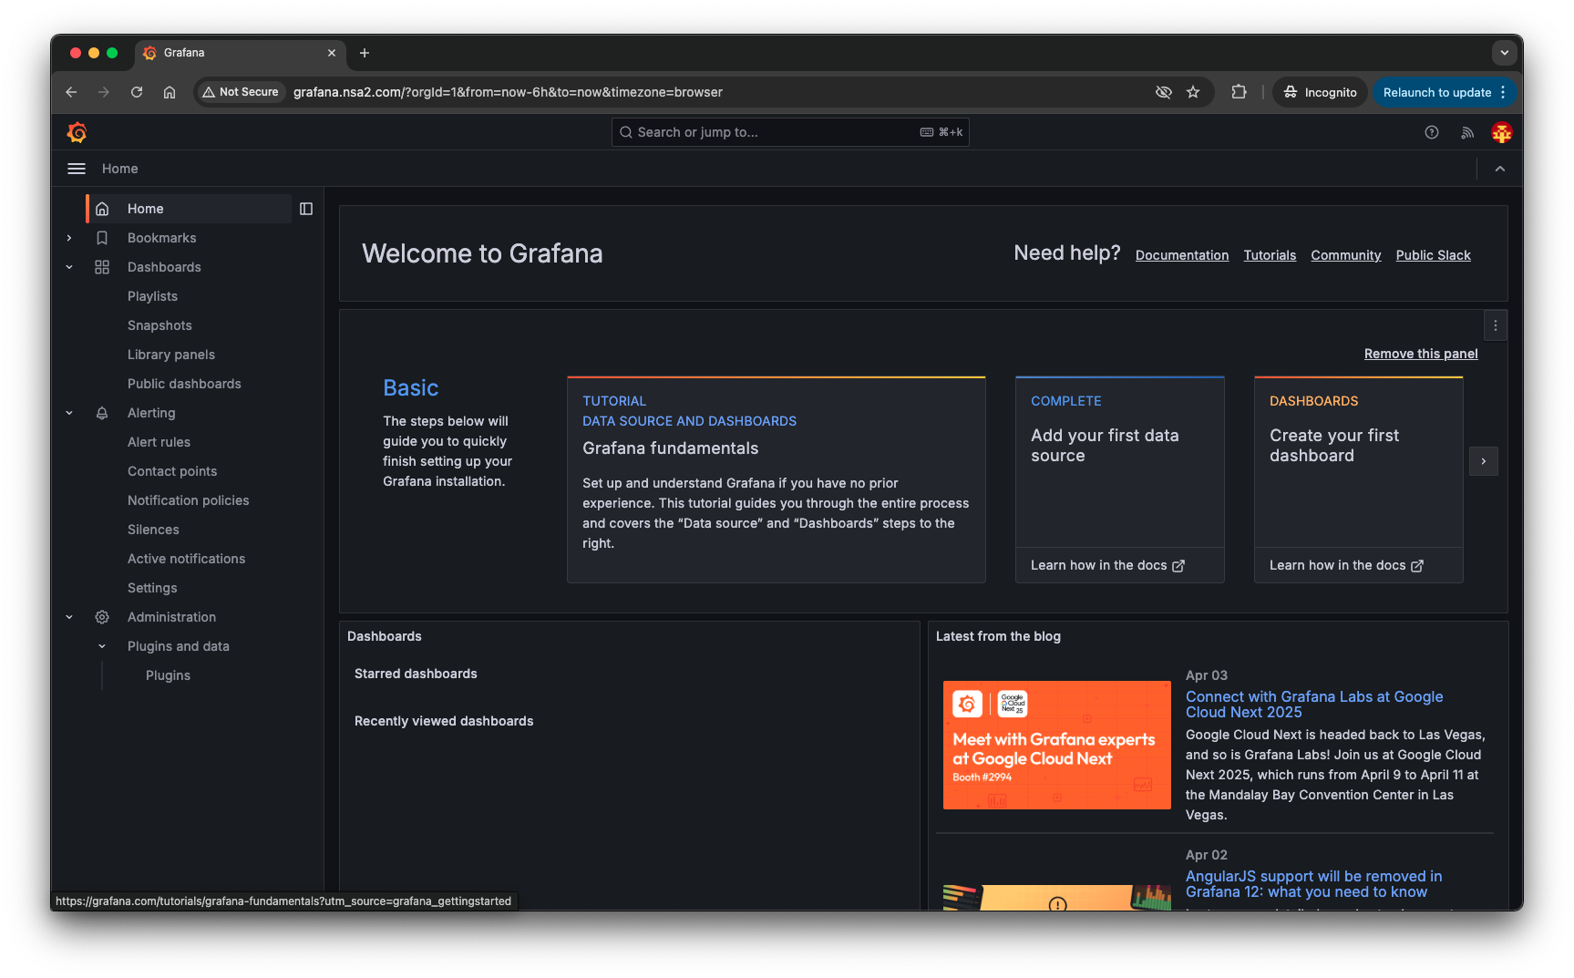Open the Create your first dashboard card
The image size is (1574, 978).
click(1359, 461)
